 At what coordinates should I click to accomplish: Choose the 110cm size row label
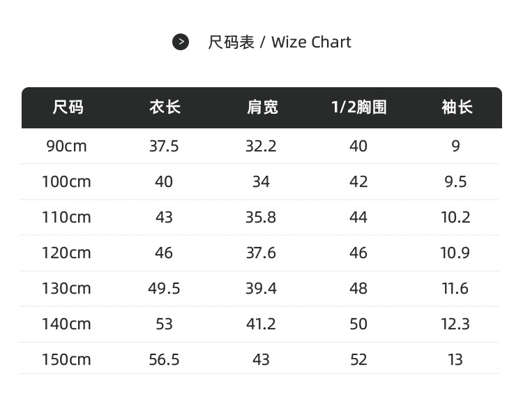point(66,218)
